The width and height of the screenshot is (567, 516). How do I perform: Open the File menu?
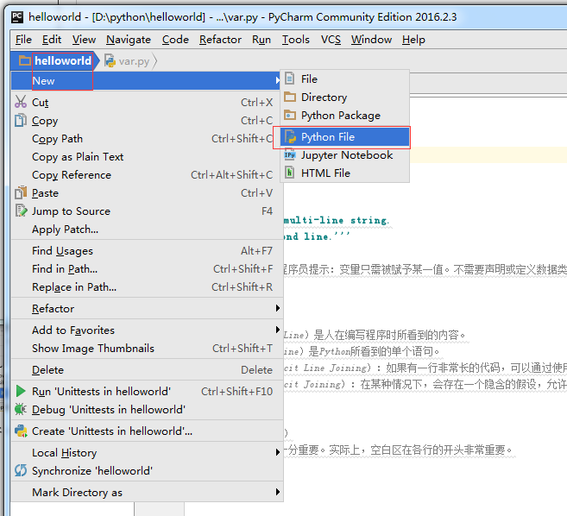pyautogui.click(x=23, y=40)
